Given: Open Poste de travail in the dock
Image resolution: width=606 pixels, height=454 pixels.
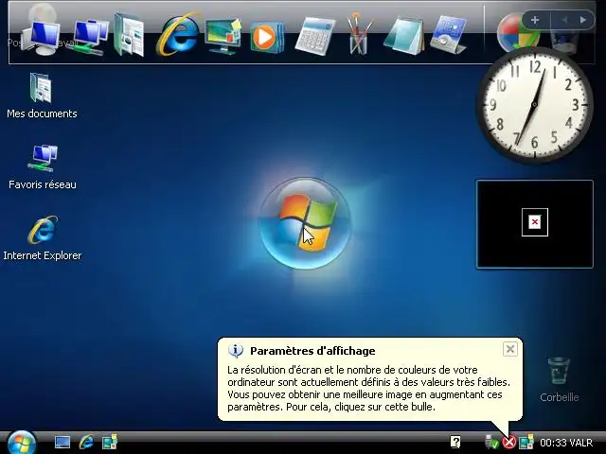Looking at the screenshot, I should [42, 37].
